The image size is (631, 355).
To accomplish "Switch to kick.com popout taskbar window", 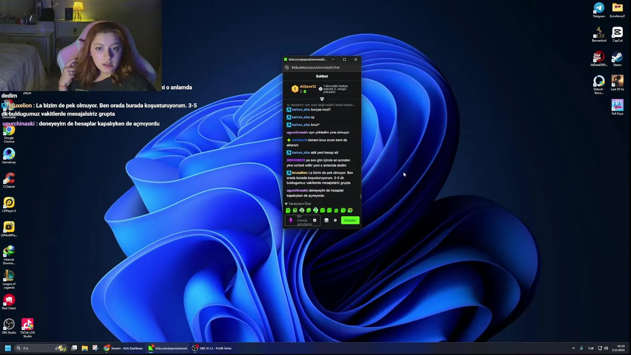I will (x=168, y=348).
